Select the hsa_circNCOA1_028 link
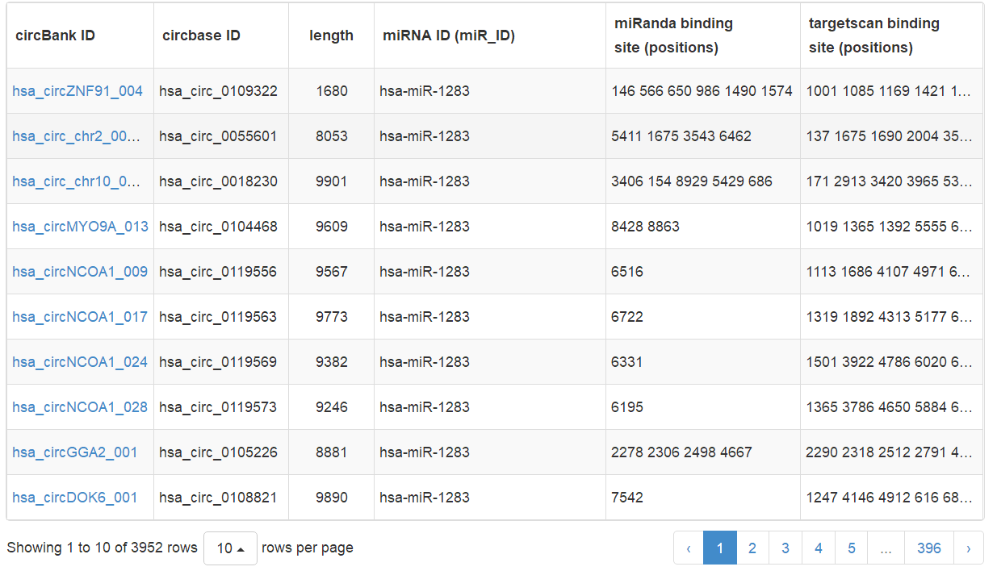997x575 pixels. 80,407
